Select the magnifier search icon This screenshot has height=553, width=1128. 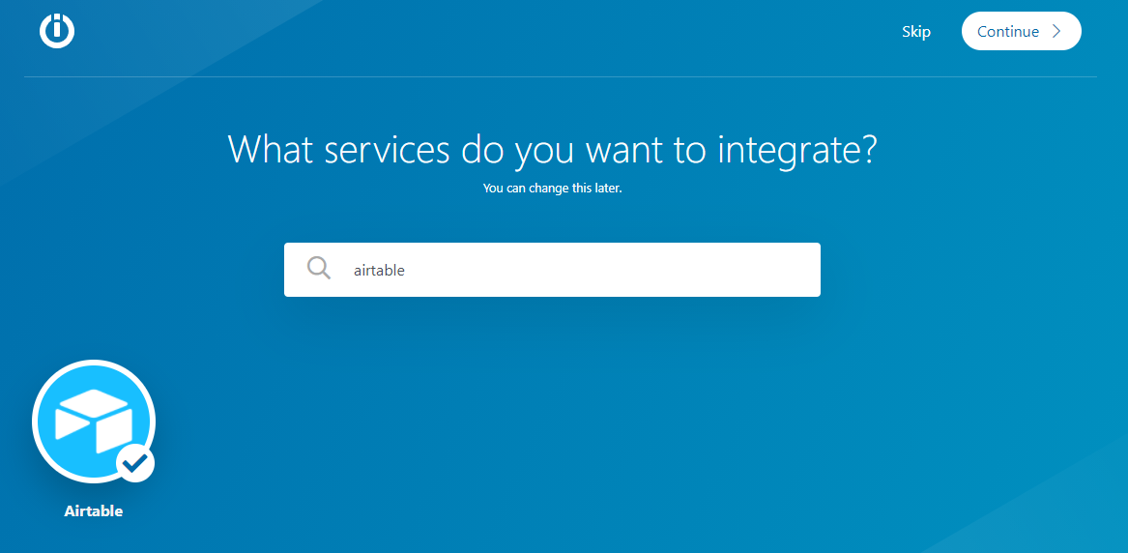(x=319, y=268)
